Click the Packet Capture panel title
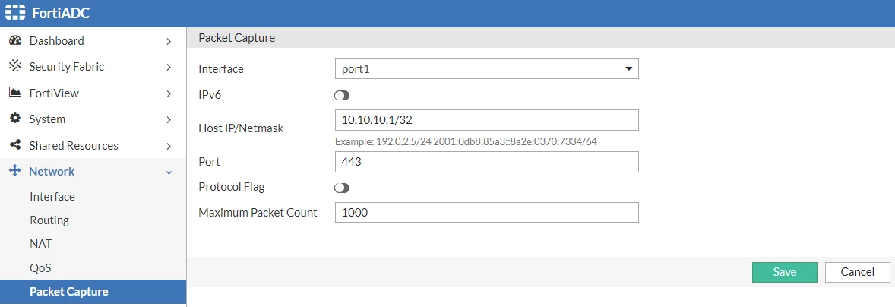Image resolution: width=895 pixels, height=307 pixels. click(236, 38)
